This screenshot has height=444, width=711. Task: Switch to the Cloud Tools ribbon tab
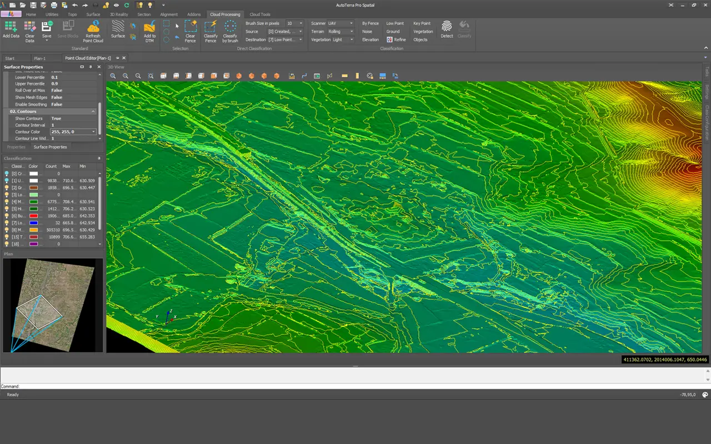[x=260, y=14]
